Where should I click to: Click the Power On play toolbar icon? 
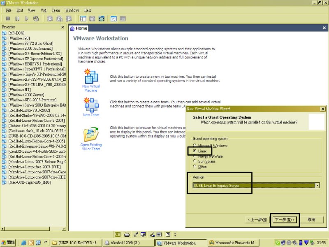27,19
